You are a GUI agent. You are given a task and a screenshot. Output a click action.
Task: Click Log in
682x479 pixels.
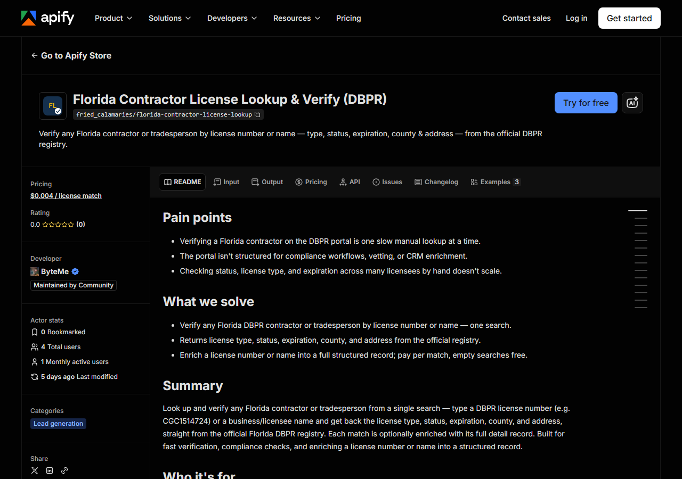point(577,18)
